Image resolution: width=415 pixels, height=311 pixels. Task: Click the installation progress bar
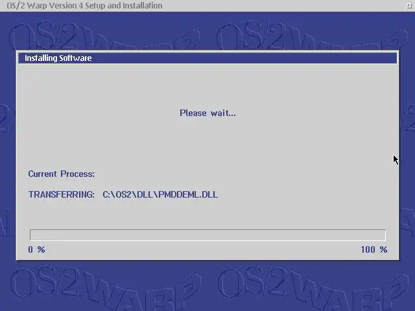207,235
